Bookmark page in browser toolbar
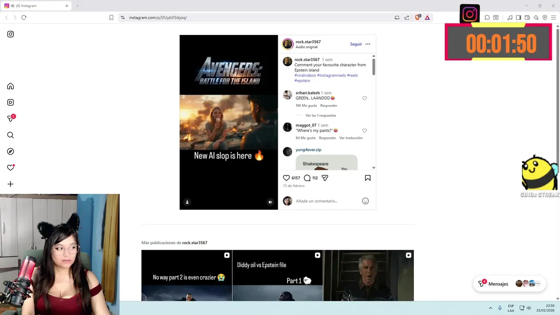Screen dimensions: 560x315 [x=111, y=17]
